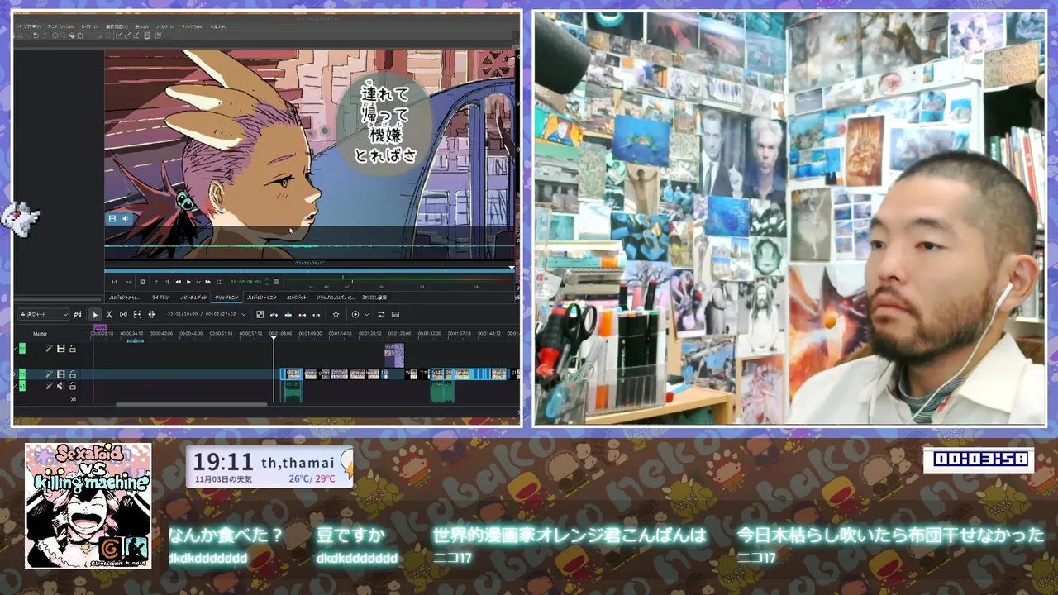
Task: Toggle effects wand on track V1
Action: click(49, 374)
